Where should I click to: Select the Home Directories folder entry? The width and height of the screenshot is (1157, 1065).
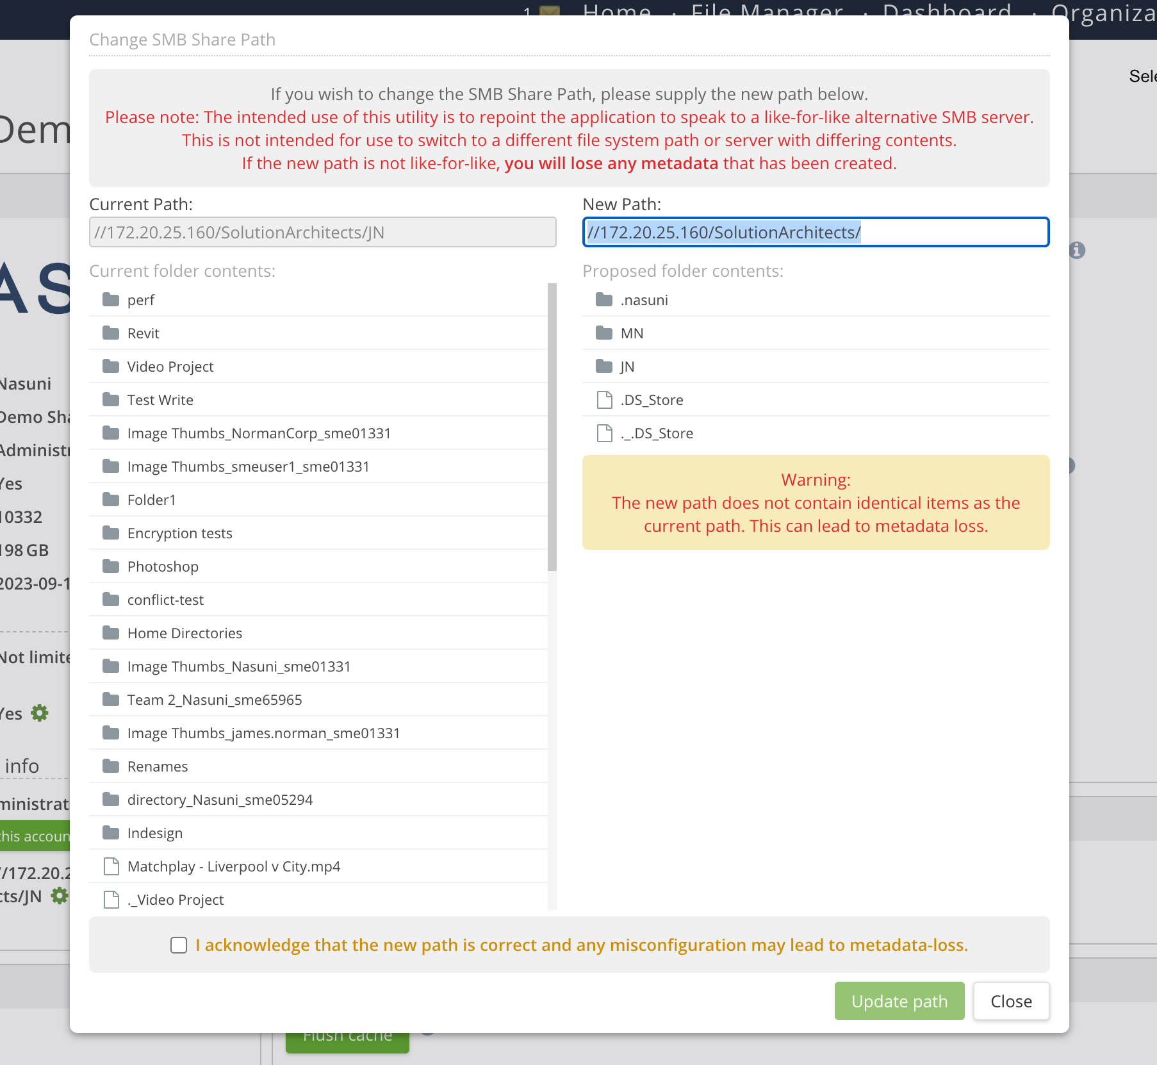pos(318,633)
